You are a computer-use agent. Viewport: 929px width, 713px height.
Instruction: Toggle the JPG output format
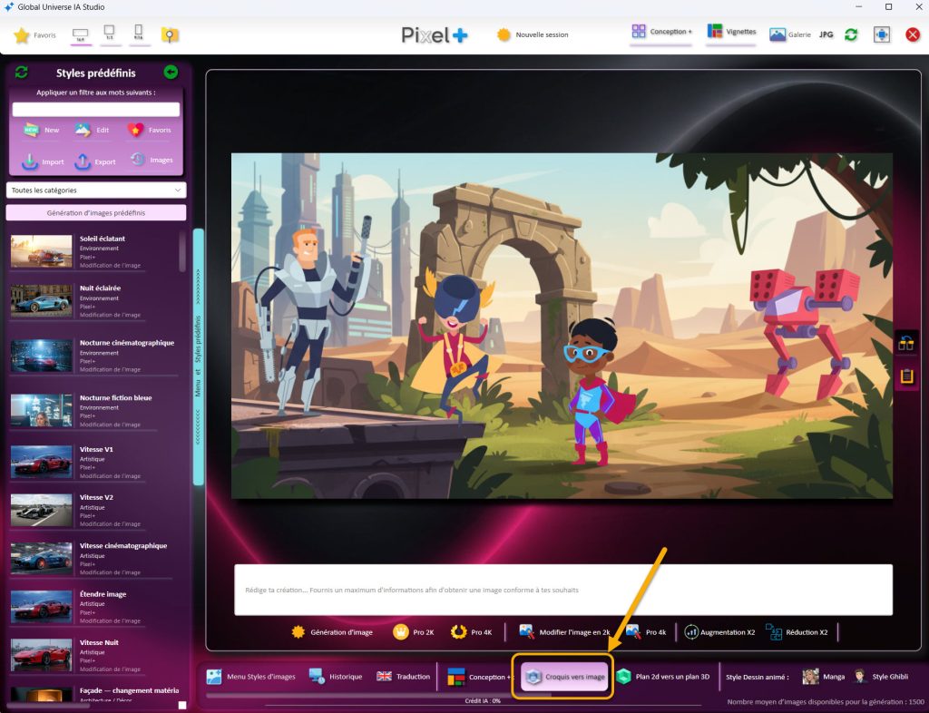click(x=826, y=34)
